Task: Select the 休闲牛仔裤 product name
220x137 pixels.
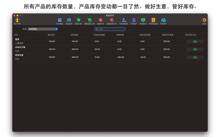Action: [x=20, y=47]
